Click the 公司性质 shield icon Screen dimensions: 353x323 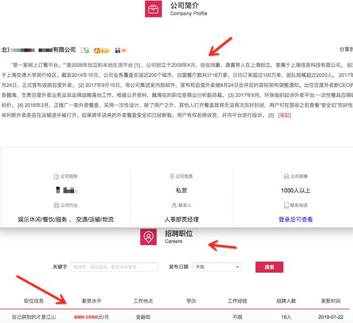coord(172,176)
